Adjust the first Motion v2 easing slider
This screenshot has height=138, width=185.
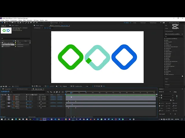(161, 95)
